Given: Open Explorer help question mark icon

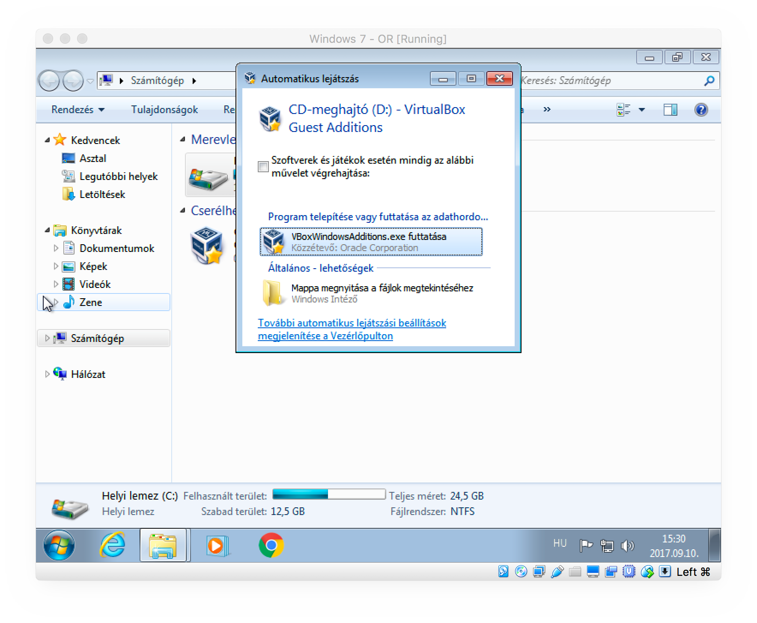Looking at the screenshot, I should click(701, 110).
